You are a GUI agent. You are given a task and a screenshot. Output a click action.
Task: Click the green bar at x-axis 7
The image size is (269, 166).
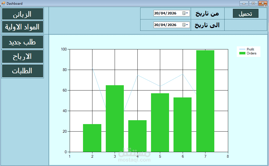pyautogui.click(x=205, y=101)
